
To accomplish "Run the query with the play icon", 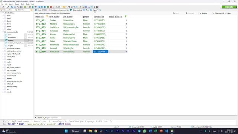I will pos(59,7).
